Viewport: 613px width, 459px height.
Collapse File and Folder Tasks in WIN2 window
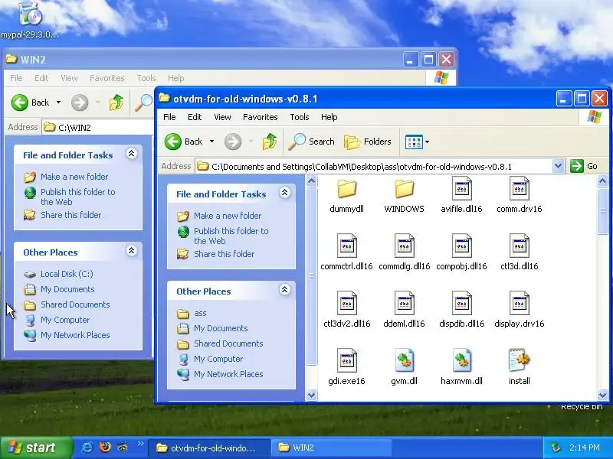131,154
